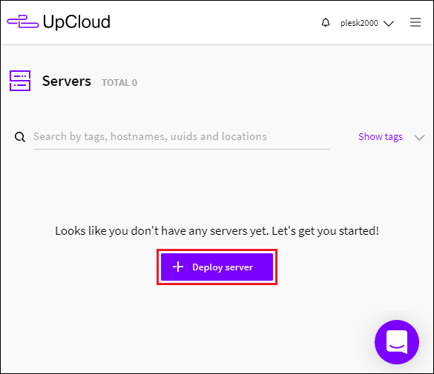Open the hamburger menu
This screenshot has width=434, height=374.
click(x=415, y=22)
